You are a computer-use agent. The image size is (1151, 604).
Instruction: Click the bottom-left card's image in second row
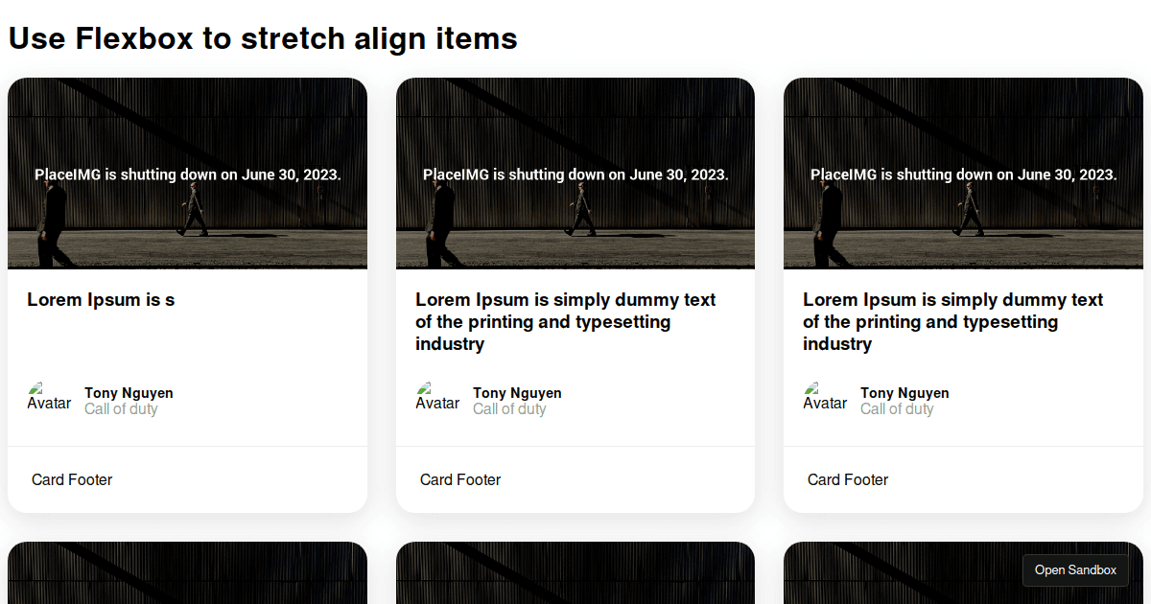tap(187, 573)
